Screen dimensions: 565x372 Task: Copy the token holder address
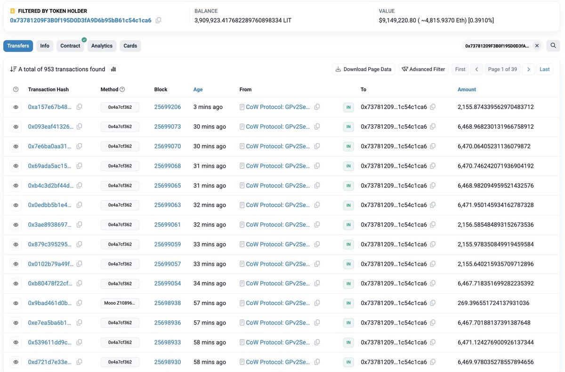pos(158,20)
